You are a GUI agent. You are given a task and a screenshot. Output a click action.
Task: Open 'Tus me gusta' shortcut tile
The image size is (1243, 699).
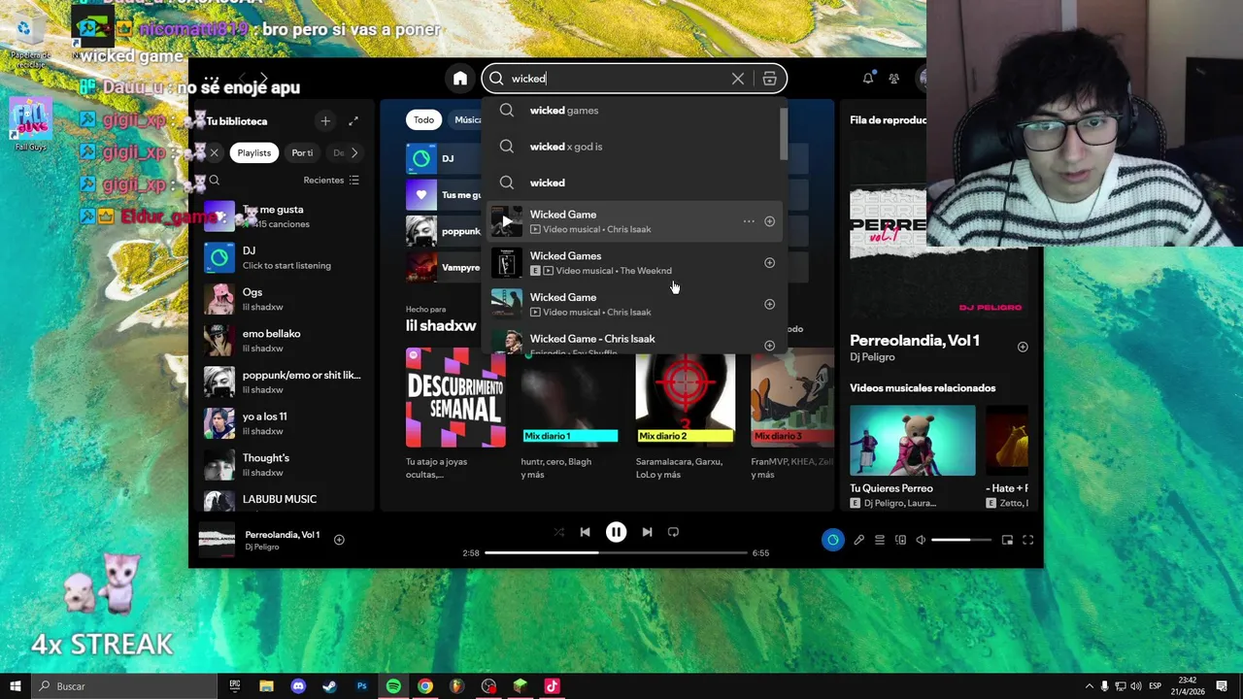point(443,195)
